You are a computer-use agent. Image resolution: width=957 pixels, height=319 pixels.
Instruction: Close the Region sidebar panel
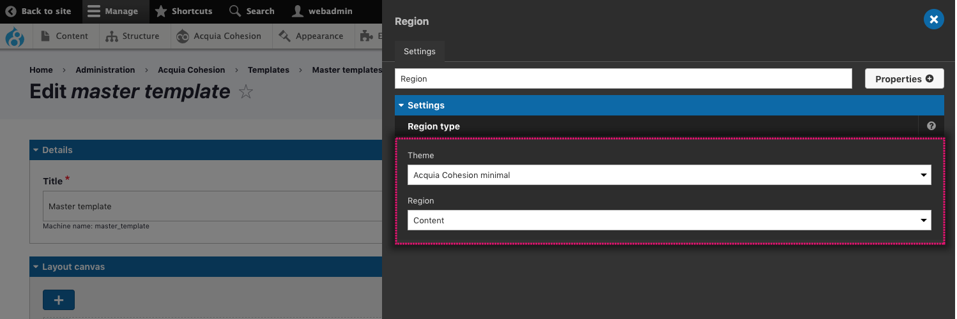tap(933, 20)
